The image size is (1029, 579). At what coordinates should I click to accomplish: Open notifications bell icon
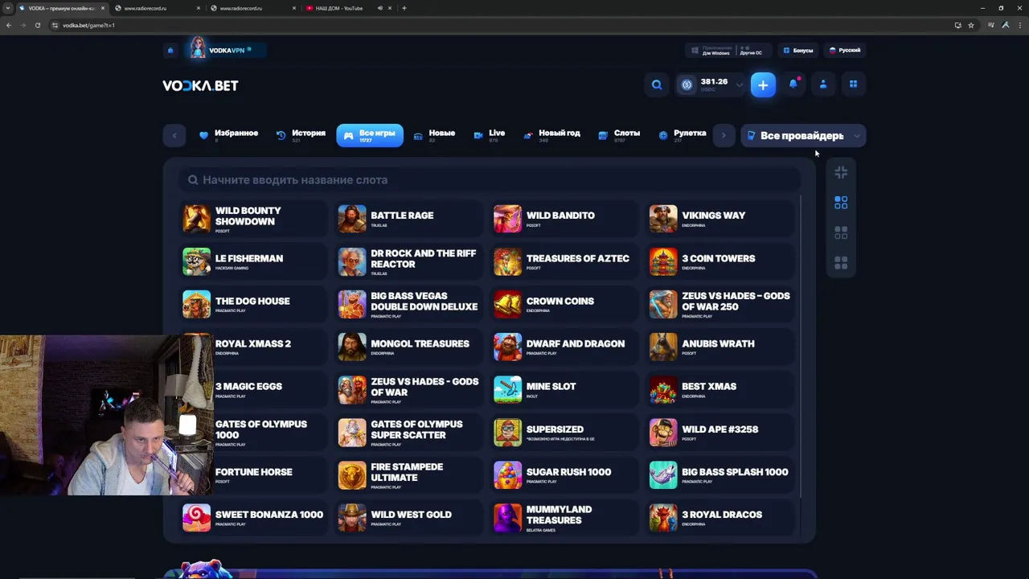pos(793,84)
